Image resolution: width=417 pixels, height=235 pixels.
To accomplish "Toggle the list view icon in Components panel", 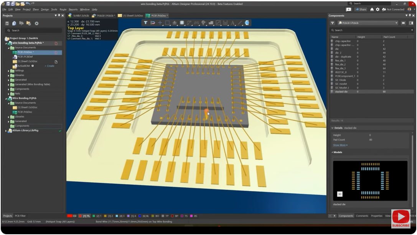I will coord(404,23).
